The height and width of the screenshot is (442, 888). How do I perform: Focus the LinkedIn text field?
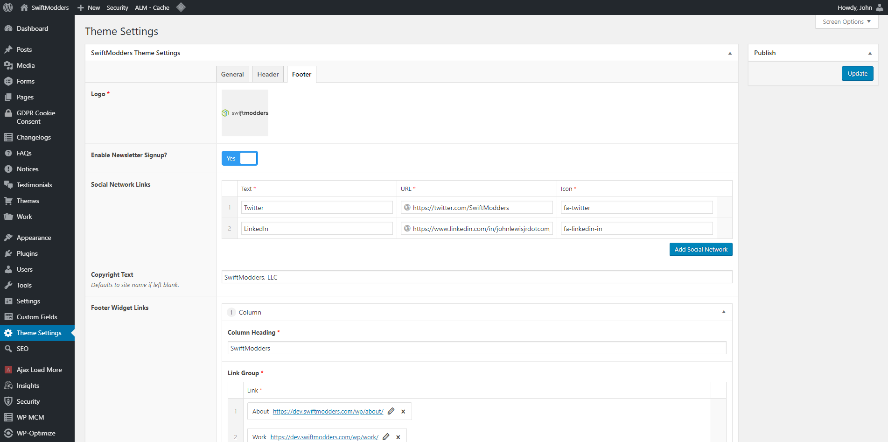pos(317,228)
